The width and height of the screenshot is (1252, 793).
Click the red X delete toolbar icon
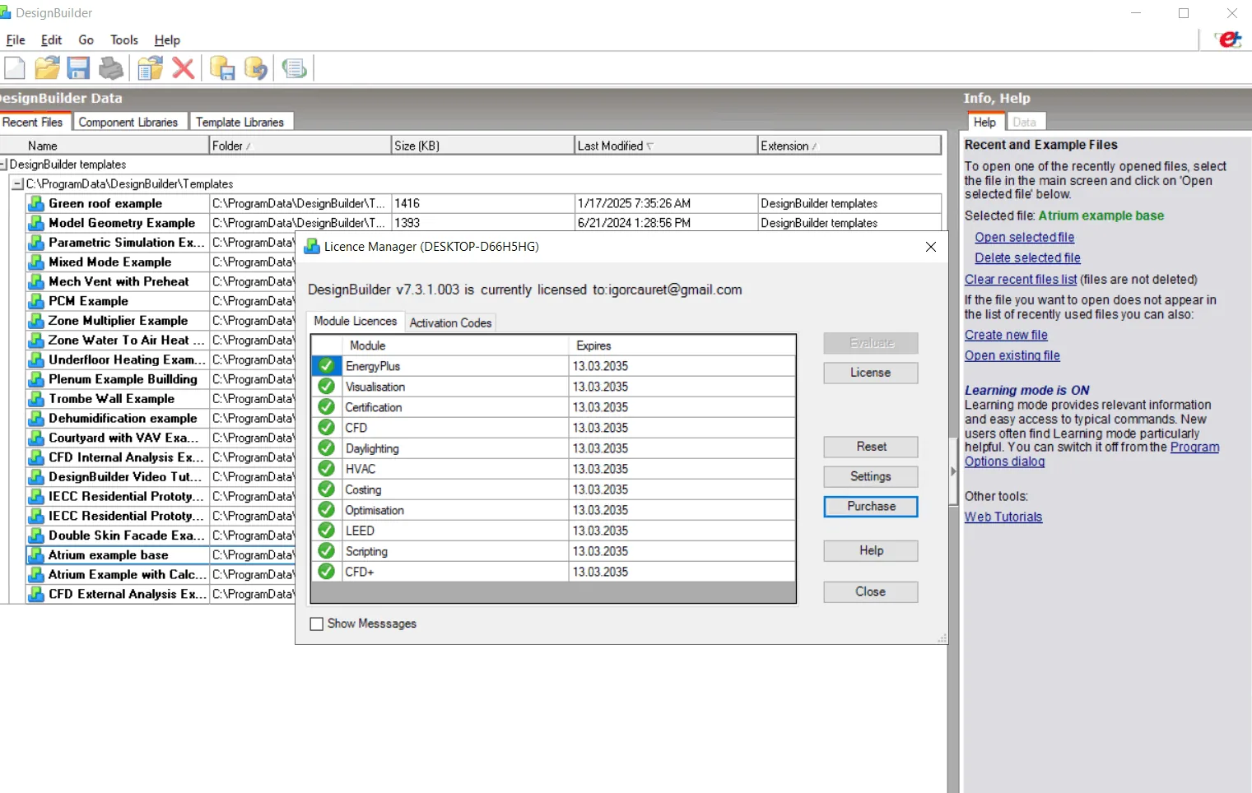[x=184, y=68]
